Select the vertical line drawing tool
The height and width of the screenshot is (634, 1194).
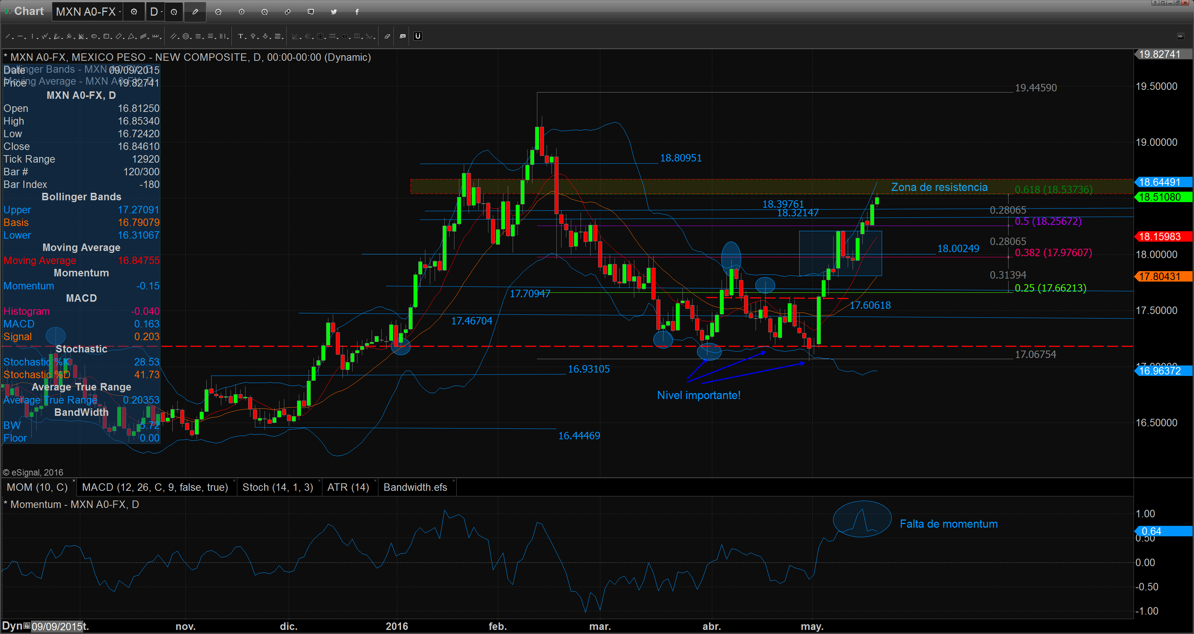pos(32,36)
